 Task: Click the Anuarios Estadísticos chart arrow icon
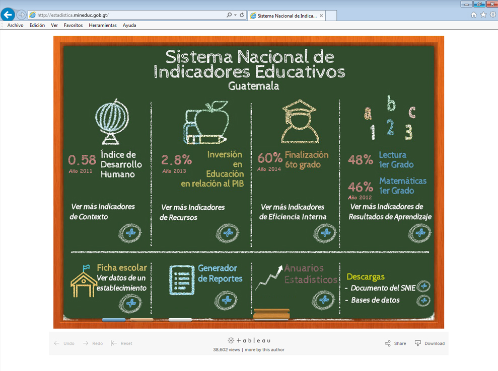point(269,279)
